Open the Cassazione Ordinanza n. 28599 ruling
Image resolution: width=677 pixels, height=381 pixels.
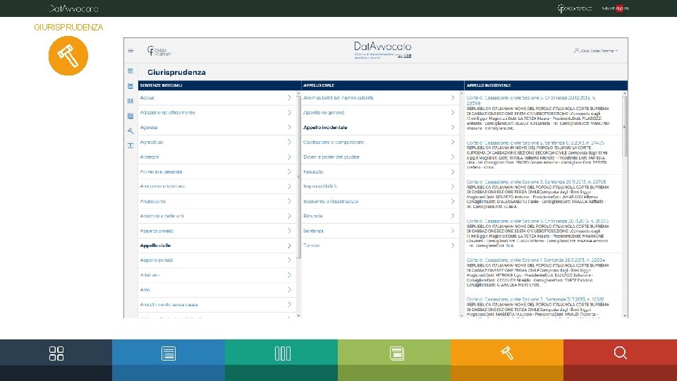point(530,101)
